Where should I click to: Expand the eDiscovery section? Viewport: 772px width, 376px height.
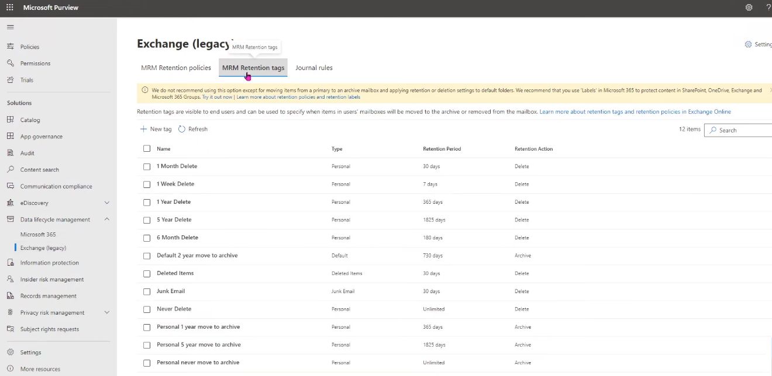click(107, 203)
